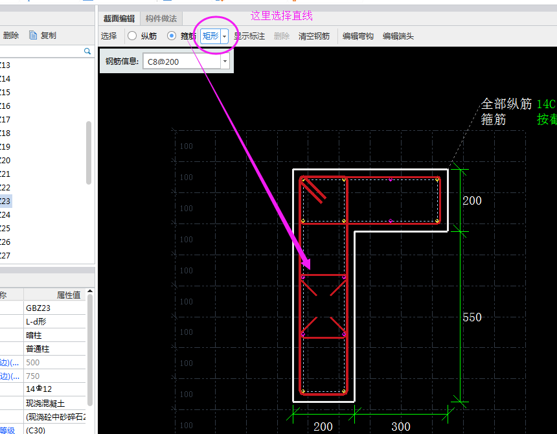
Task: Click the 编辑弯钩 button
Action: [x=358, y=36]
